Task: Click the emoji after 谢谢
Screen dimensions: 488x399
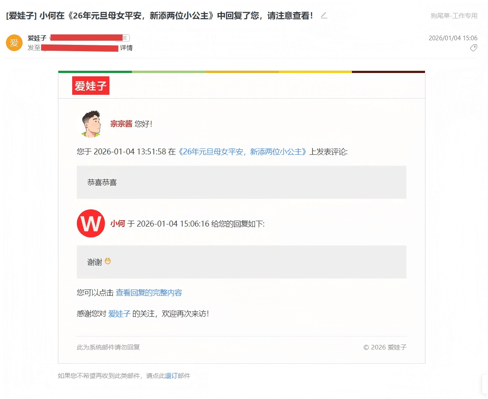Action: (108, 261)
